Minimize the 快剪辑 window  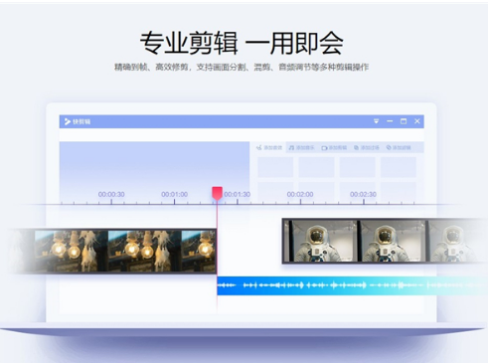click(x=390, y=121)
